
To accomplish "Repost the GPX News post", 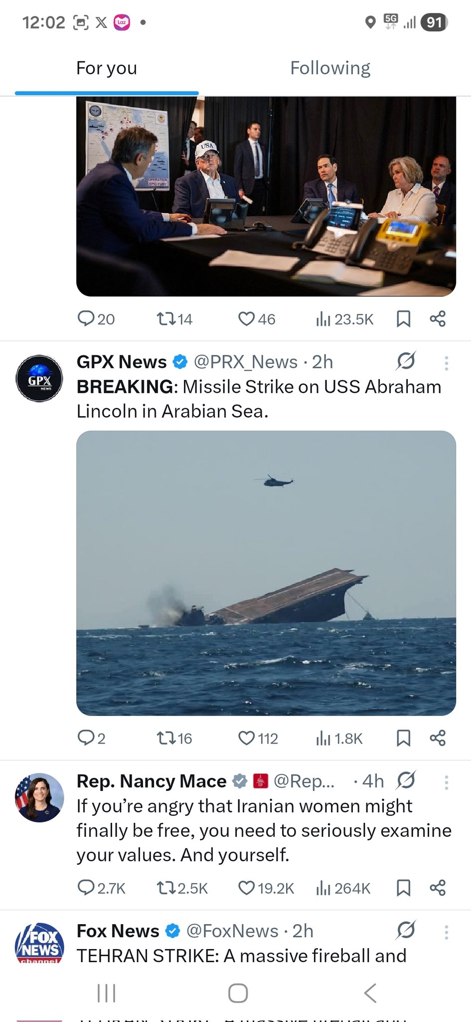I will 165,738.
